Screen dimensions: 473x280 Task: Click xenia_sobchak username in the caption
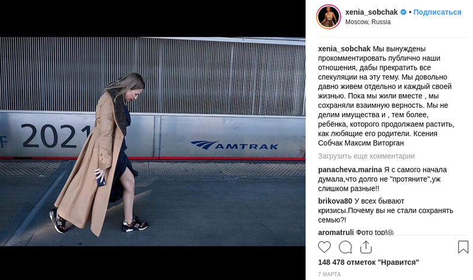(x=344, y=49)
